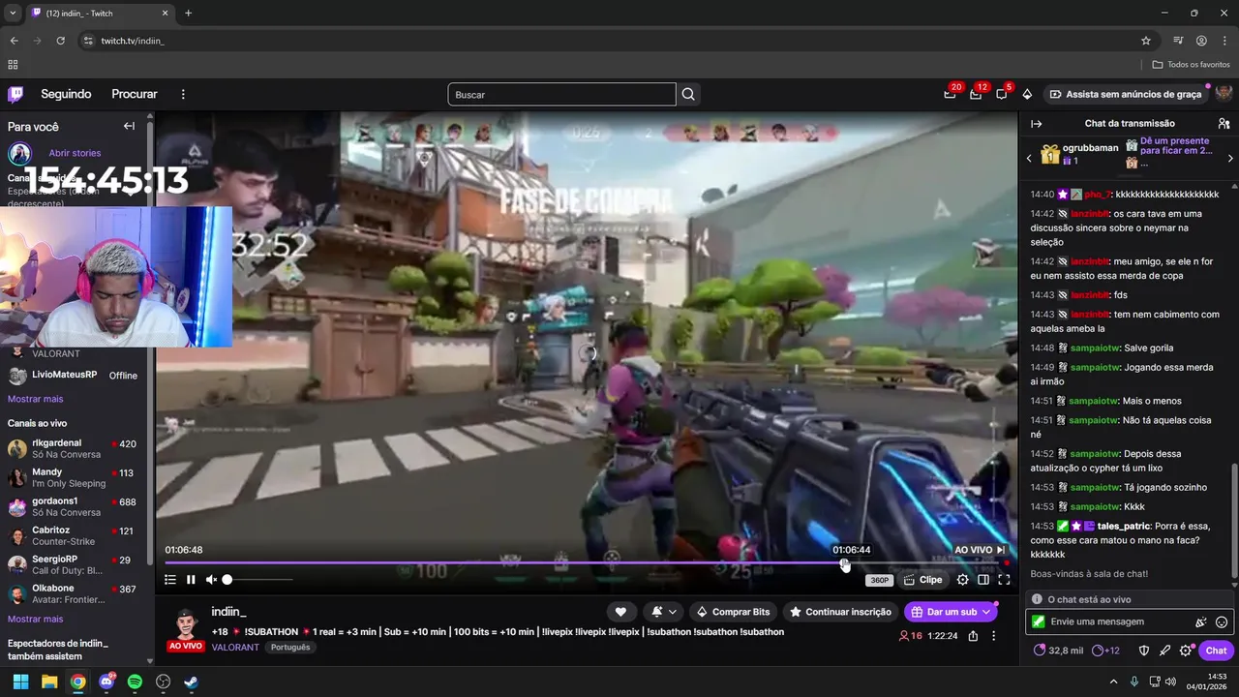Open the notification bell dropdown

pos(663,612)
